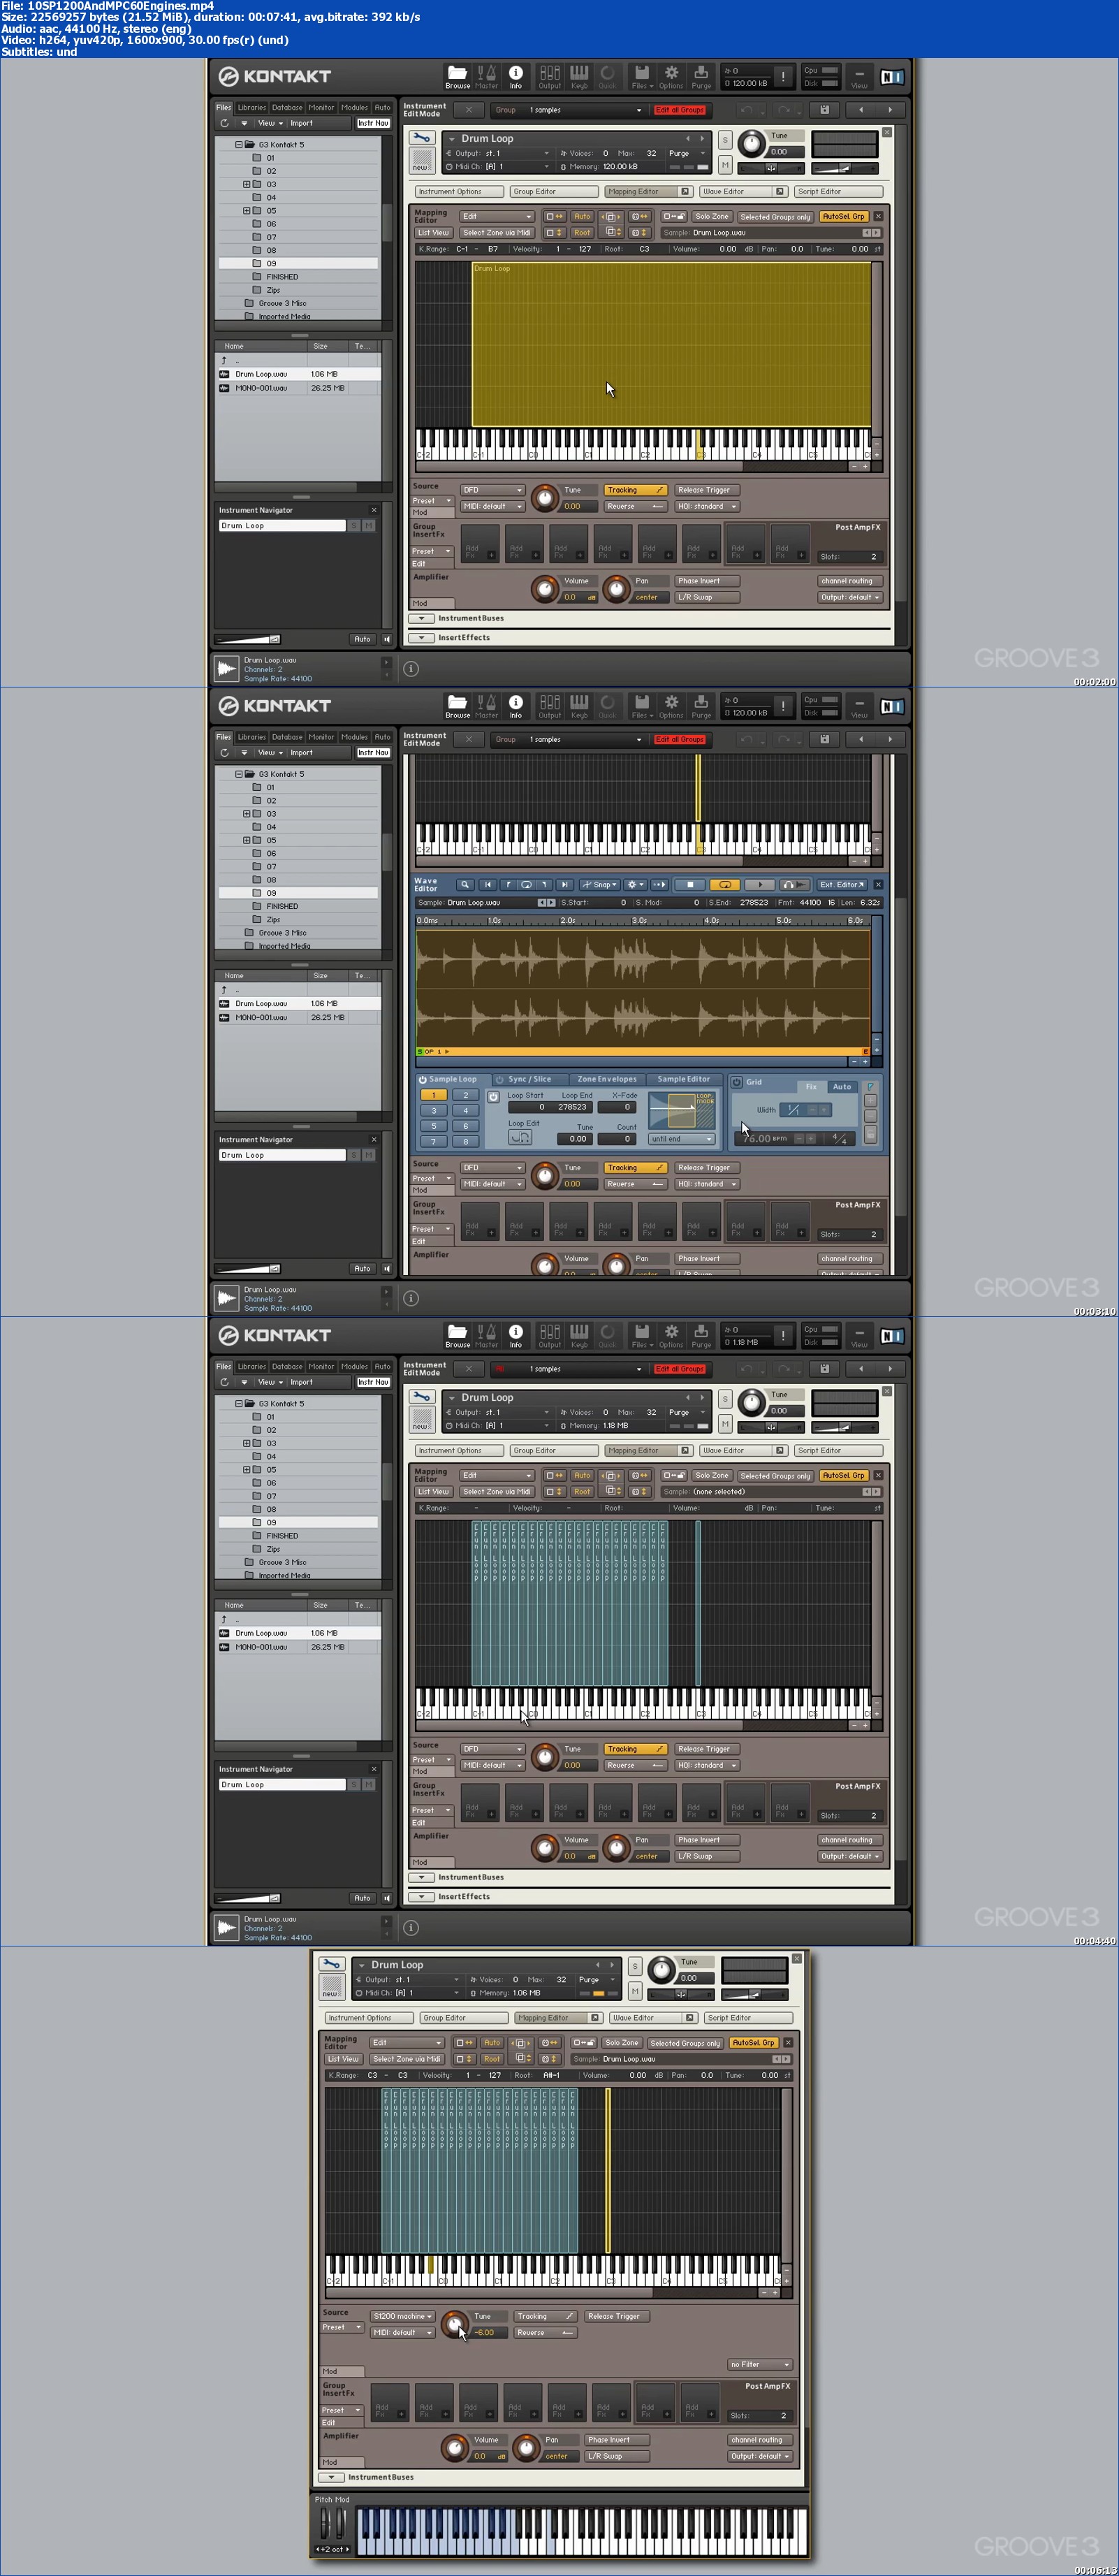
Task: Click Master metronome icon in 00:02:00 frame
Action: [x=487, y=76]
